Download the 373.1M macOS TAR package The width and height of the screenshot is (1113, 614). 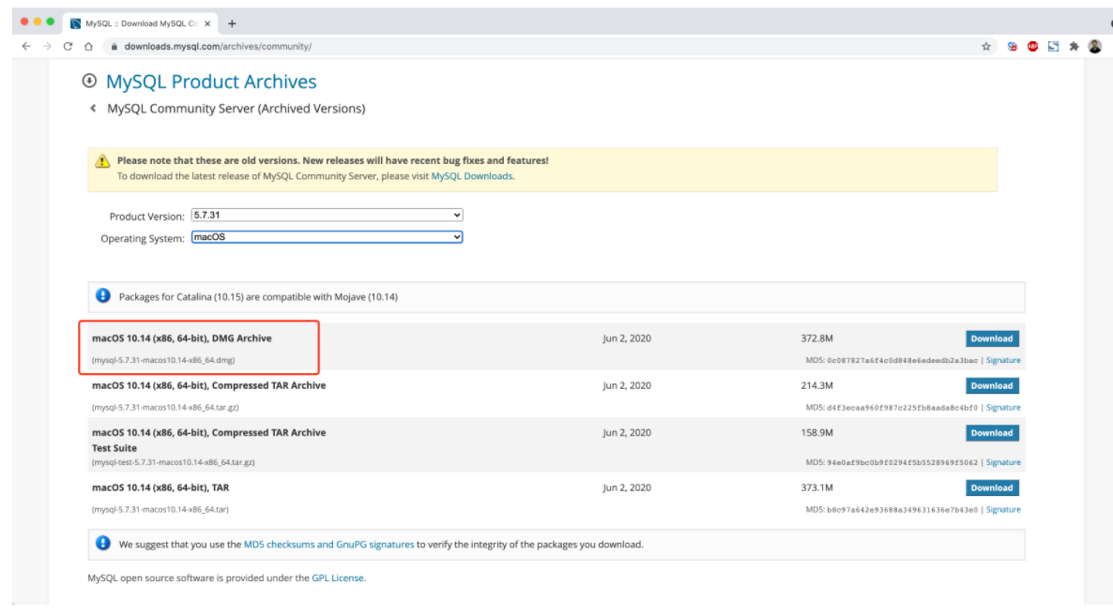tap(992, 487)
